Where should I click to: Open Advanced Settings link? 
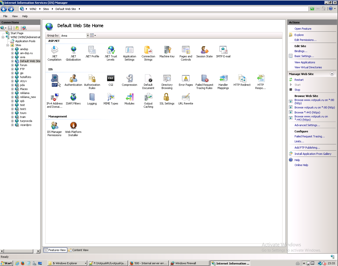[307, 125]
